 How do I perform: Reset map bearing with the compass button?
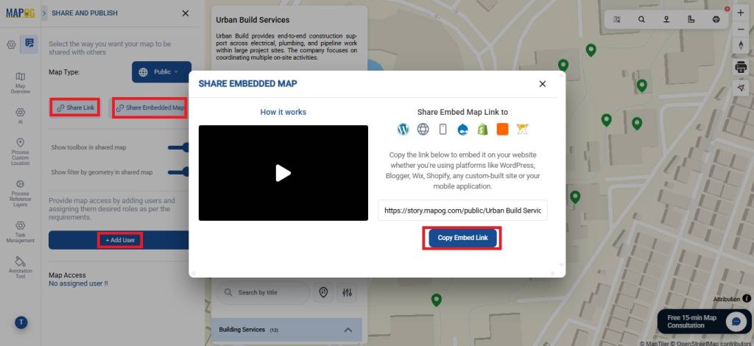click(x=741, y=46)
